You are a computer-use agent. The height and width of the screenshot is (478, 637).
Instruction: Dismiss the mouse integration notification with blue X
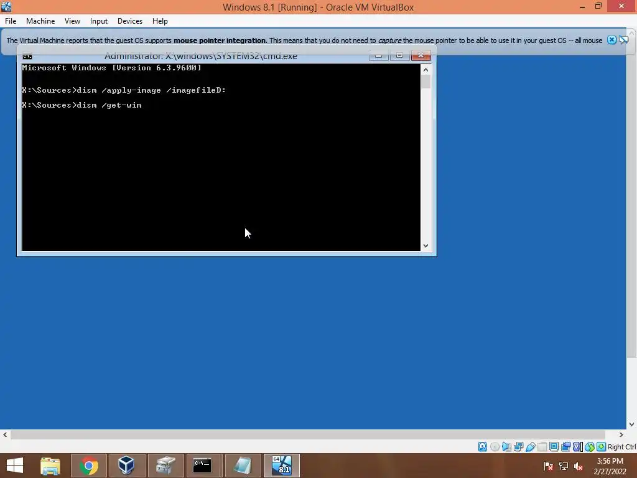pyautogui.click(x=611, y=40)
